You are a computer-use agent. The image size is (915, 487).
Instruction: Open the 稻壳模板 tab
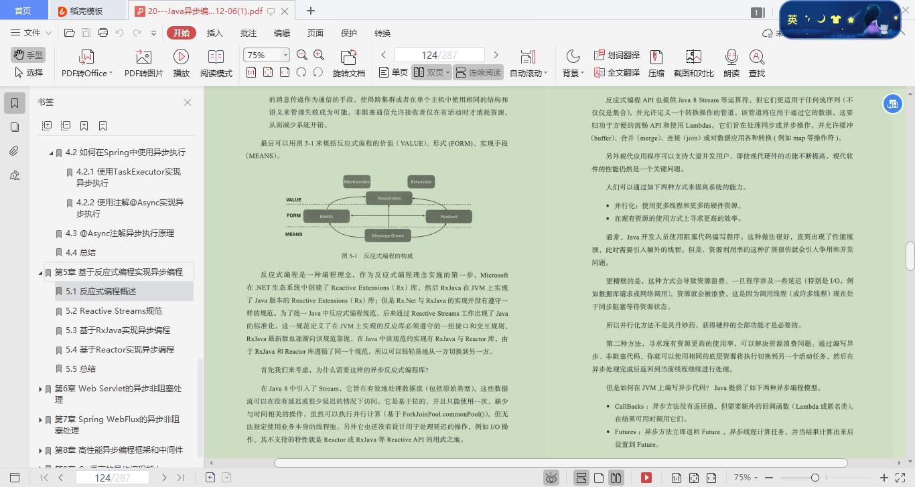click(x=87, y=11)
